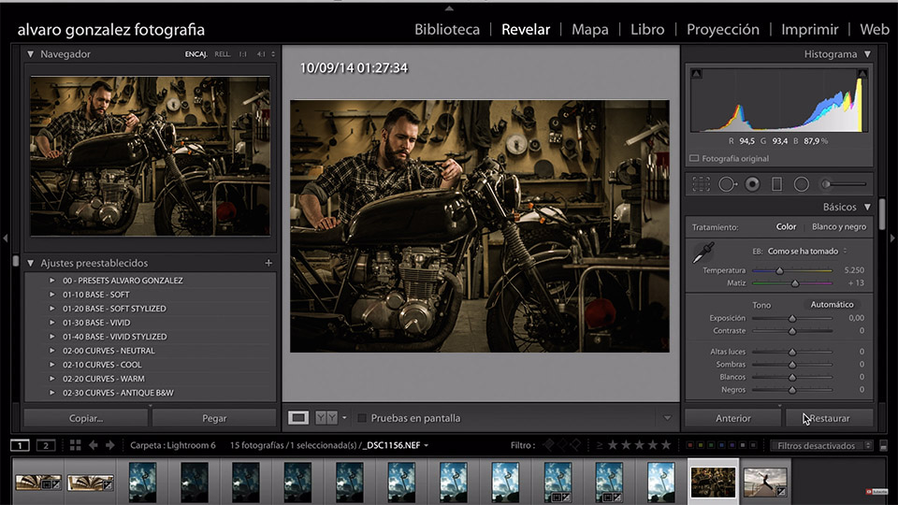The image size is (898, 505).
Task: Filter by flagged photos
Action: pos(549,445)
